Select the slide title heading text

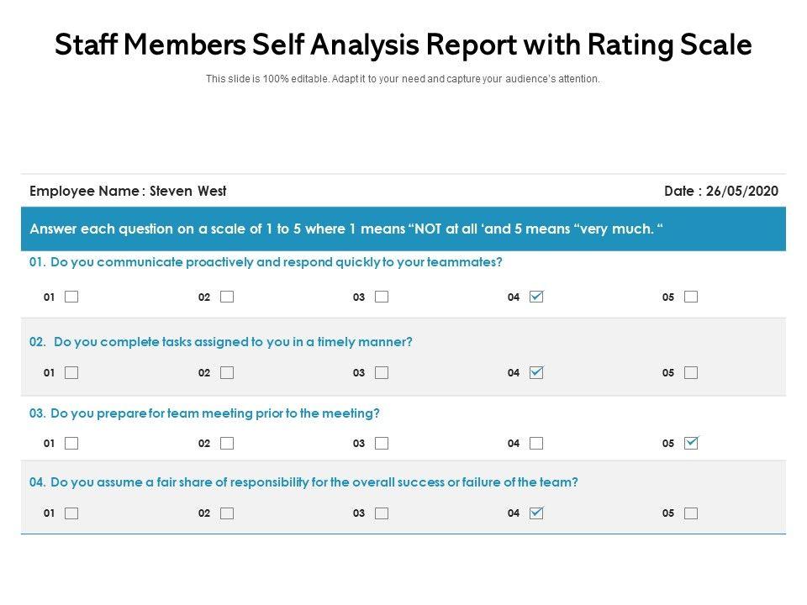[403, 45]
